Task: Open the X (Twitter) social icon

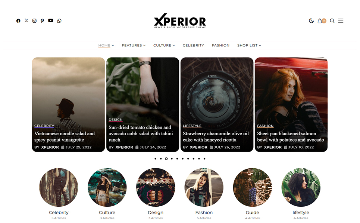Action: click(x=26, y=20)
